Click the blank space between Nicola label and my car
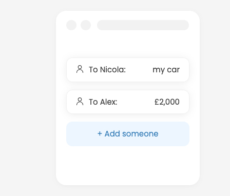 click(139, 70)
